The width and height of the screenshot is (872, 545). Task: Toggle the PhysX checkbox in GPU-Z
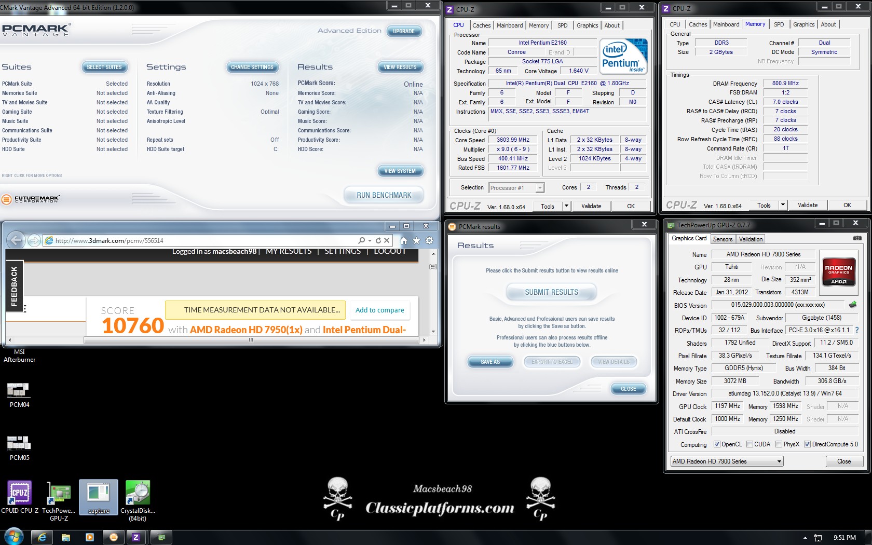[779, 444]
